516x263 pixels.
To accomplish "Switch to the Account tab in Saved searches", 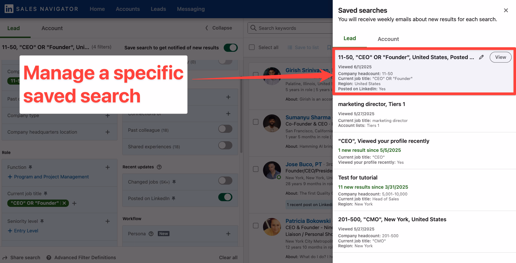I will pos(388,39).
